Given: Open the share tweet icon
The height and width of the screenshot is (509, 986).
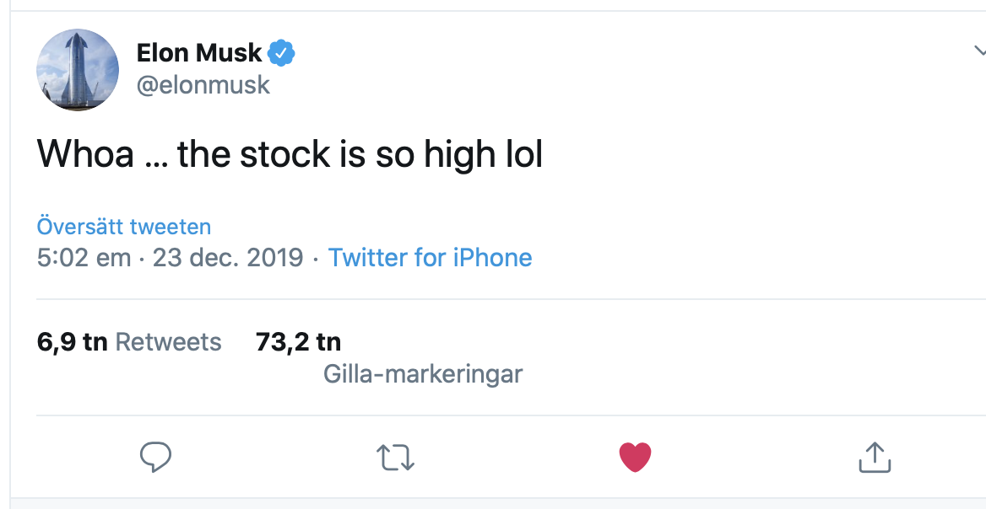Looking at the screenshot, I should point(875,457).
